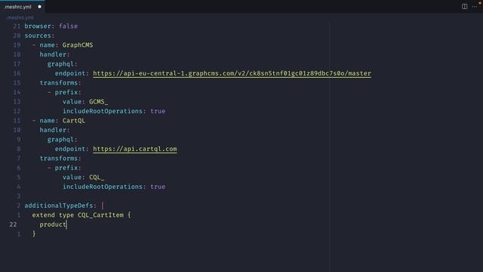Viewport: 483px width, 272px height.
Task: Click the closing brace '}'
Action: click(x=34, y=233)
